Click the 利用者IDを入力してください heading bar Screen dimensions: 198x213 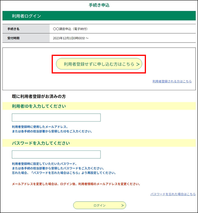coord(99,106)
